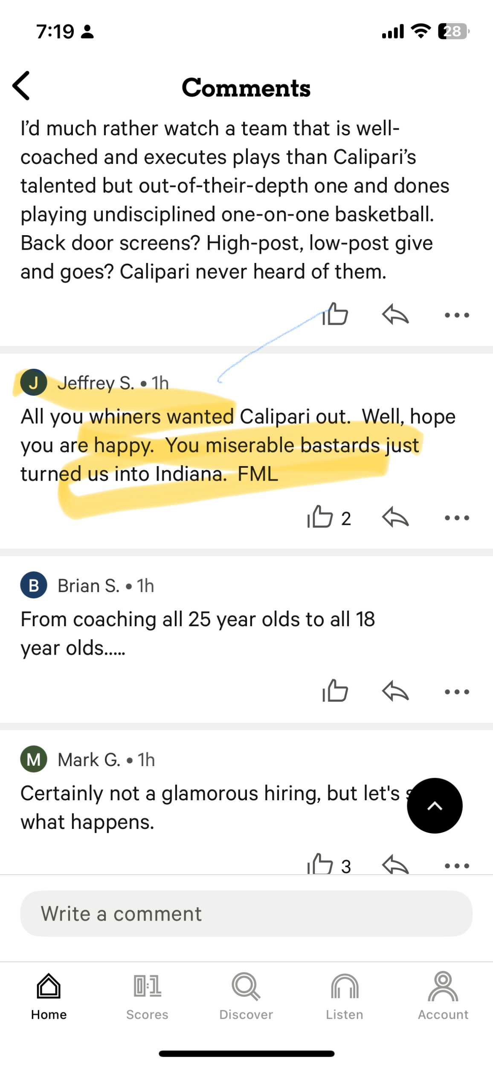Go back using the back arrow
The height and width of the screenshot is (1067, 493).
[x=21, y=86]
